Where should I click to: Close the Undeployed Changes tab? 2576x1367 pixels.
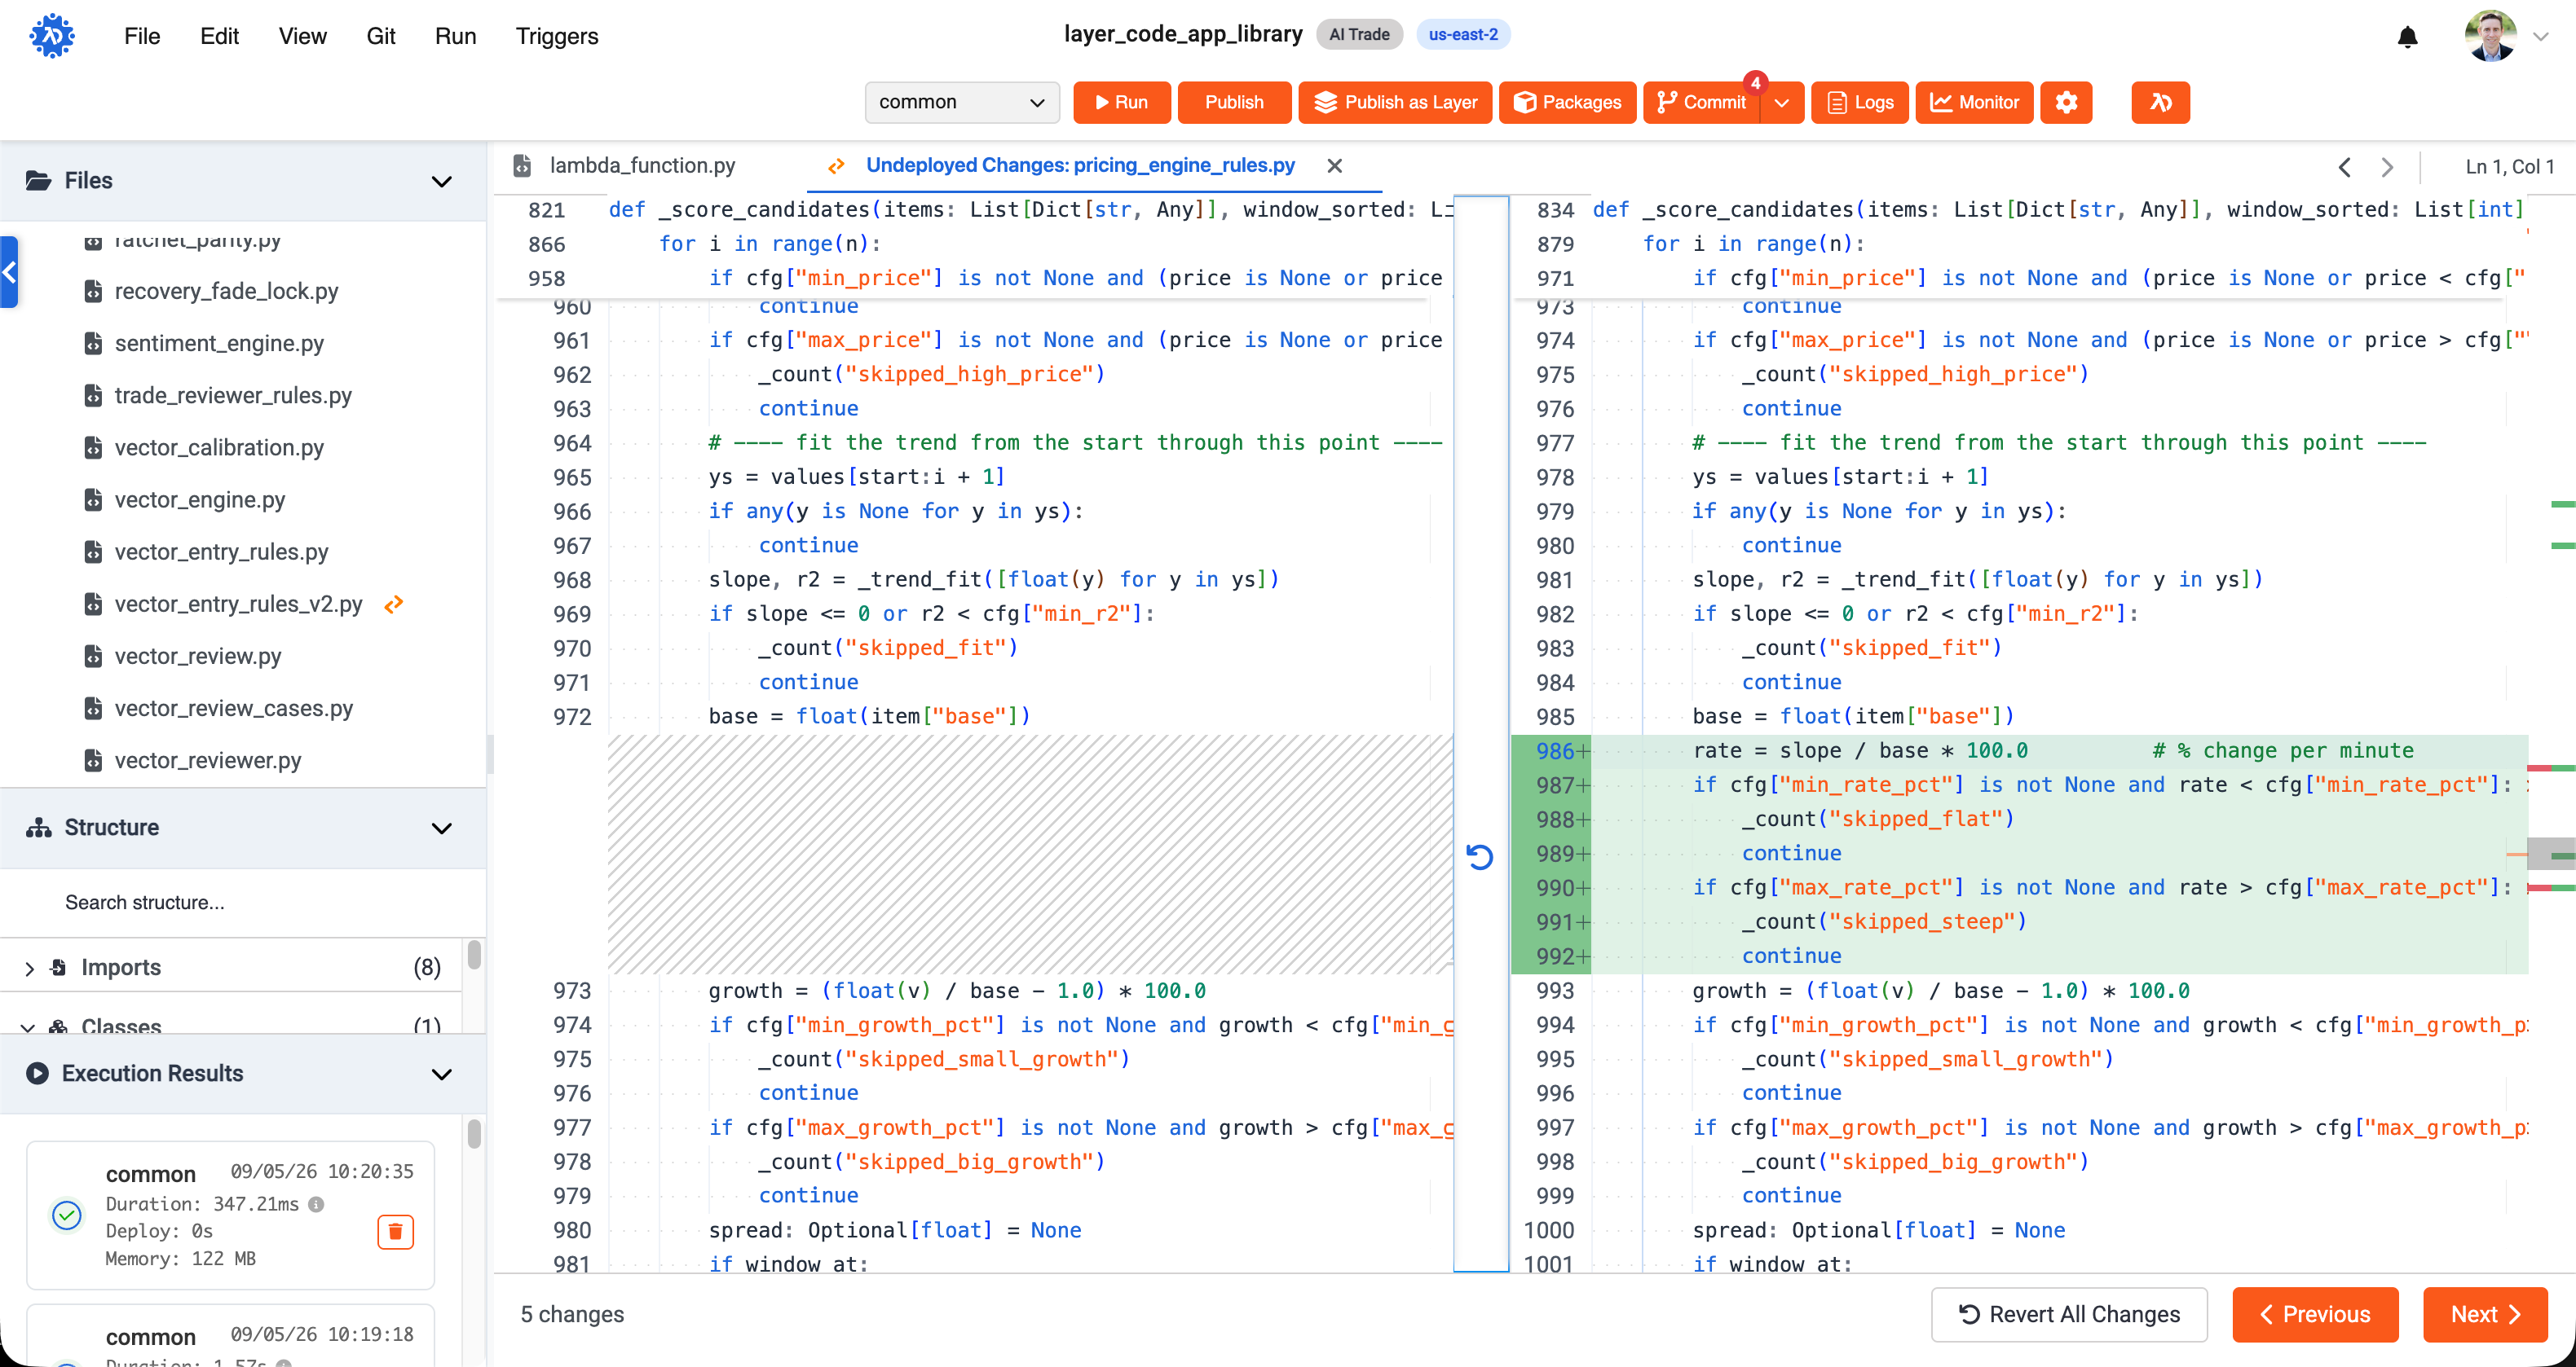tap(1334, 166)
